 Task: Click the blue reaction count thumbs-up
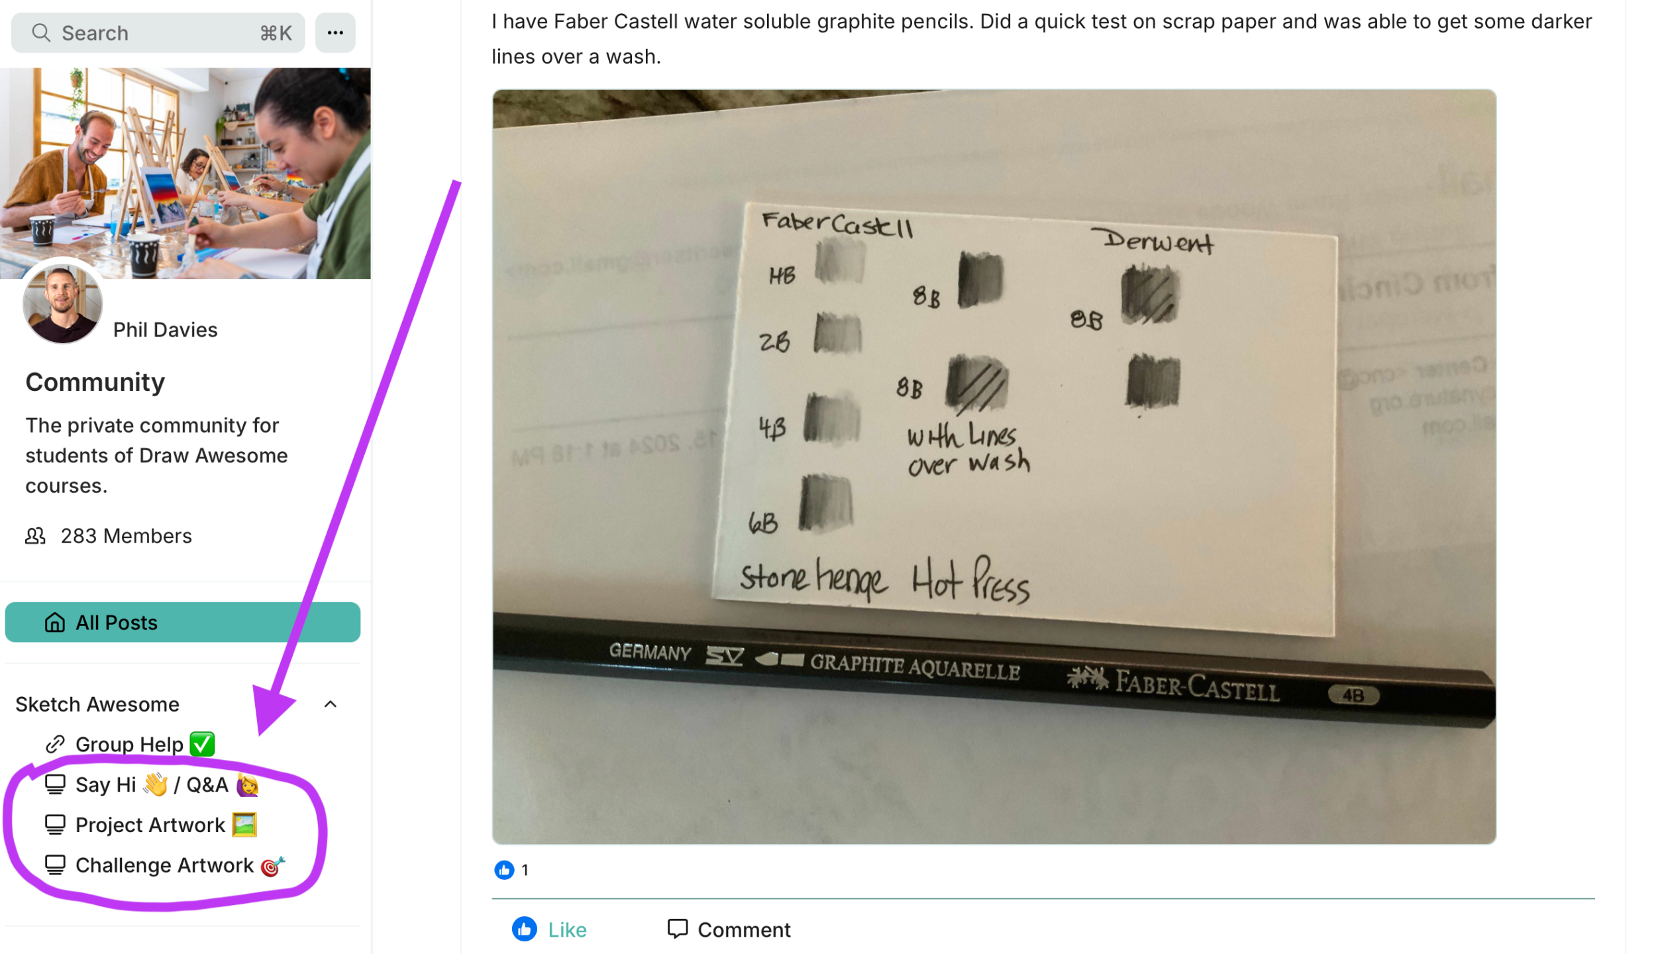click(504, 870)
